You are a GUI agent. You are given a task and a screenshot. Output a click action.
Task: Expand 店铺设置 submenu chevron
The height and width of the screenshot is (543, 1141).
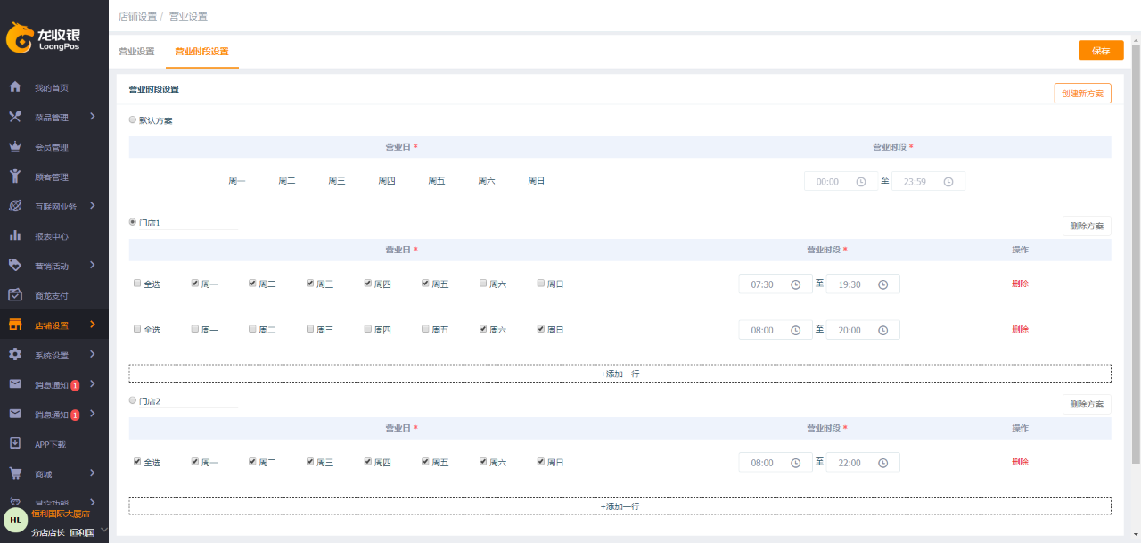click(x=93, y=325)
